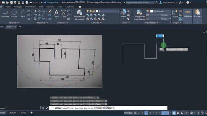Expand the Anotação panel

coord(62,23)
